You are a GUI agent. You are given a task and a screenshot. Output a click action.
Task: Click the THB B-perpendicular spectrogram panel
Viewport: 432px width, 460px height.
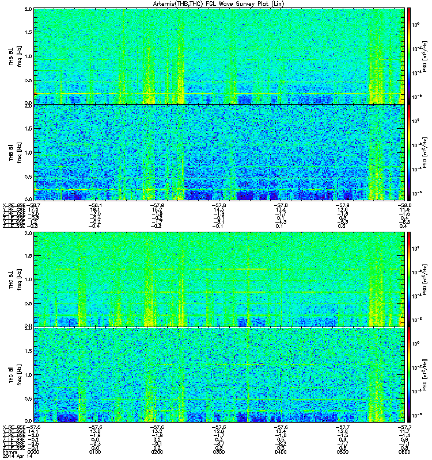click(219, 56)
